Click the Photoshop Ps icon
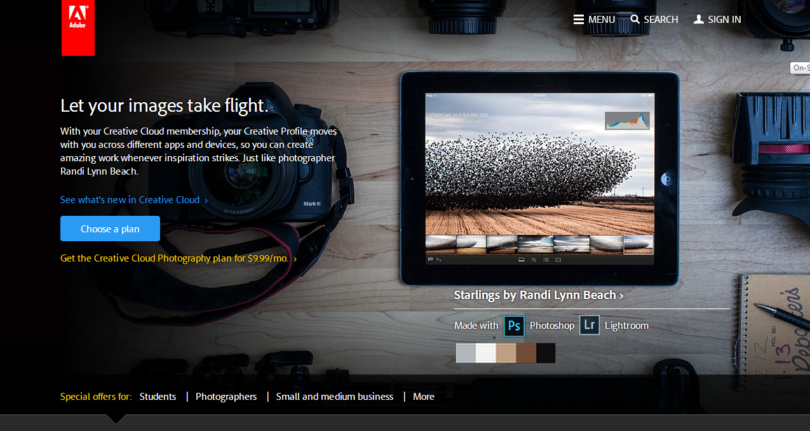Viewport: 810px width, 431px height. pyautogui.click(x=514, y=326)
